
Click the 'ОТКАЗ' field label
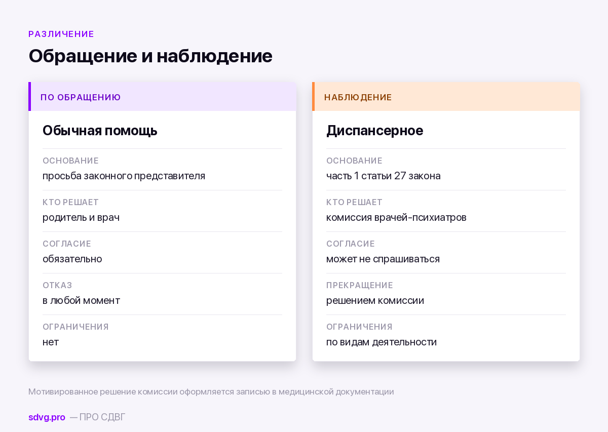(57, 286)
